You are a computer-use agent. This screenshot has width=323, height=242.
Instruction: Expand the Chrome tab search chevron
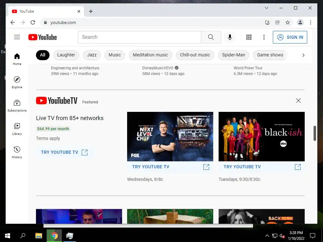coord(266,8)
